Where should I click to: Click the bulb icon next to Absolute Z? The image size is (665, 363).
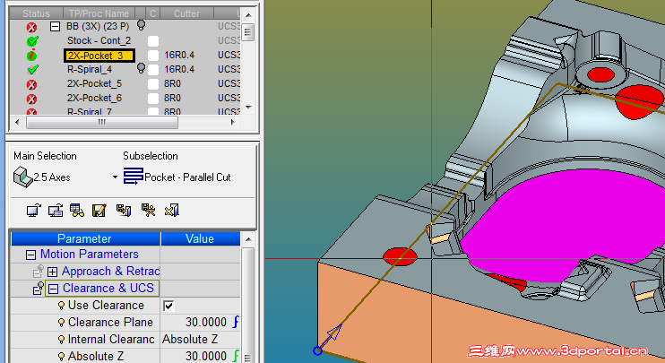[x=62, y=356]
